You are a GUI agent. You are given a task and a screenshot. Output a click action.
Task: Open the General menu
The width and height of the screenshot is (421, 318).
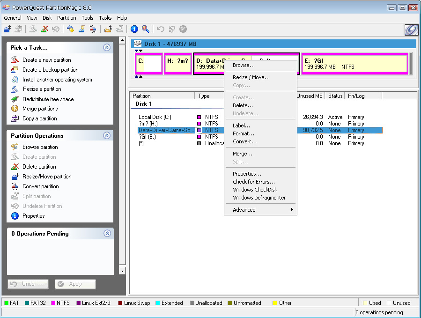coord(13,18)
